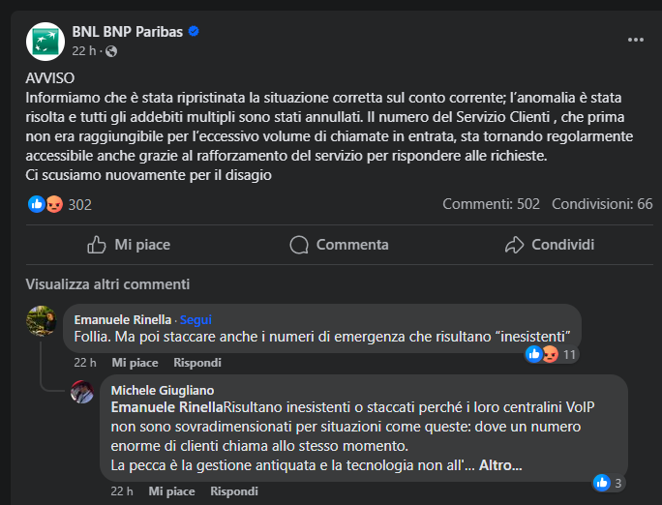
Task: Follow Emanuele Rinella via Segui
Action: pyautogui.click(x=196, y=319)
